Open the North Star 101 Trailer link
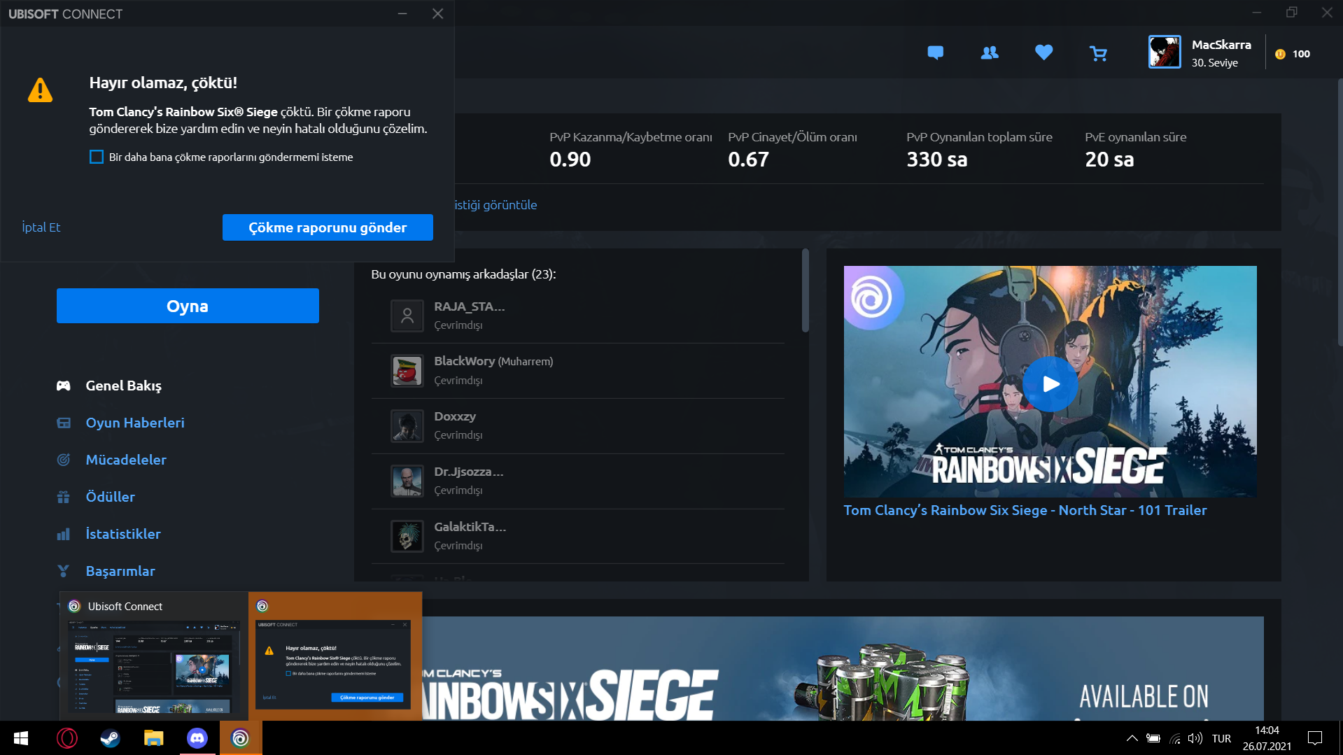The height and width of the screenshot is (755, 1343). [1025, 510]
